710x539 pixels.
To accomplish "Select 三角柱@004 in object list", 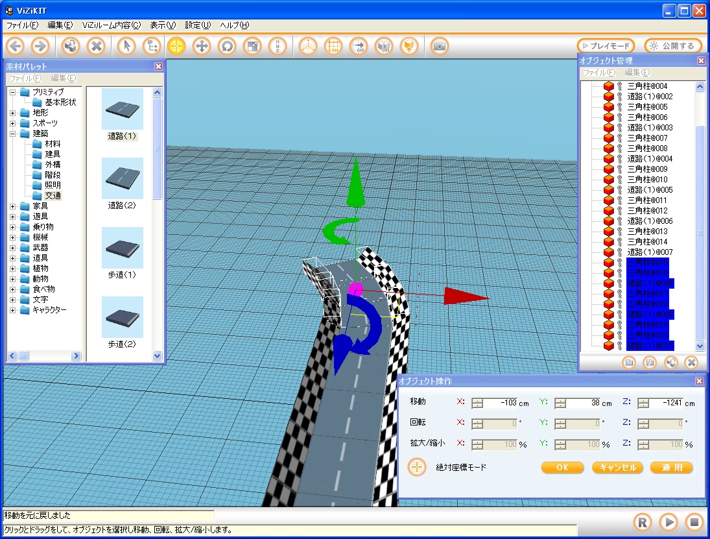I will point(647,86).
